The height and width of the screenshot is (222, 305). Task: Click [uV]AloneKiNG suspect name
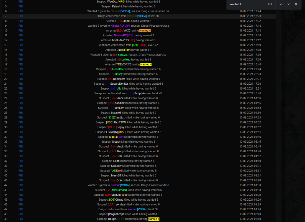click(116, 69)
